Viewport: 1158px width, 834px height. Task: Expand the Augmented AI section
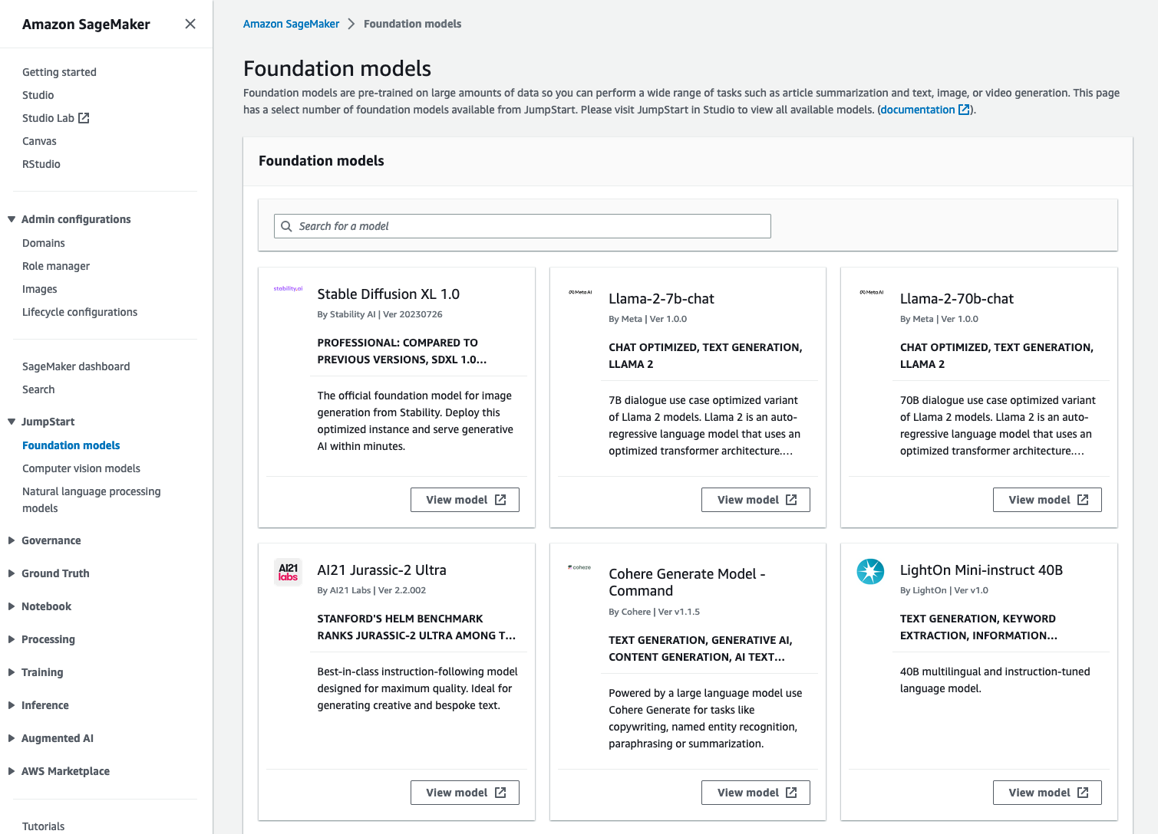(x=12, y=738)
